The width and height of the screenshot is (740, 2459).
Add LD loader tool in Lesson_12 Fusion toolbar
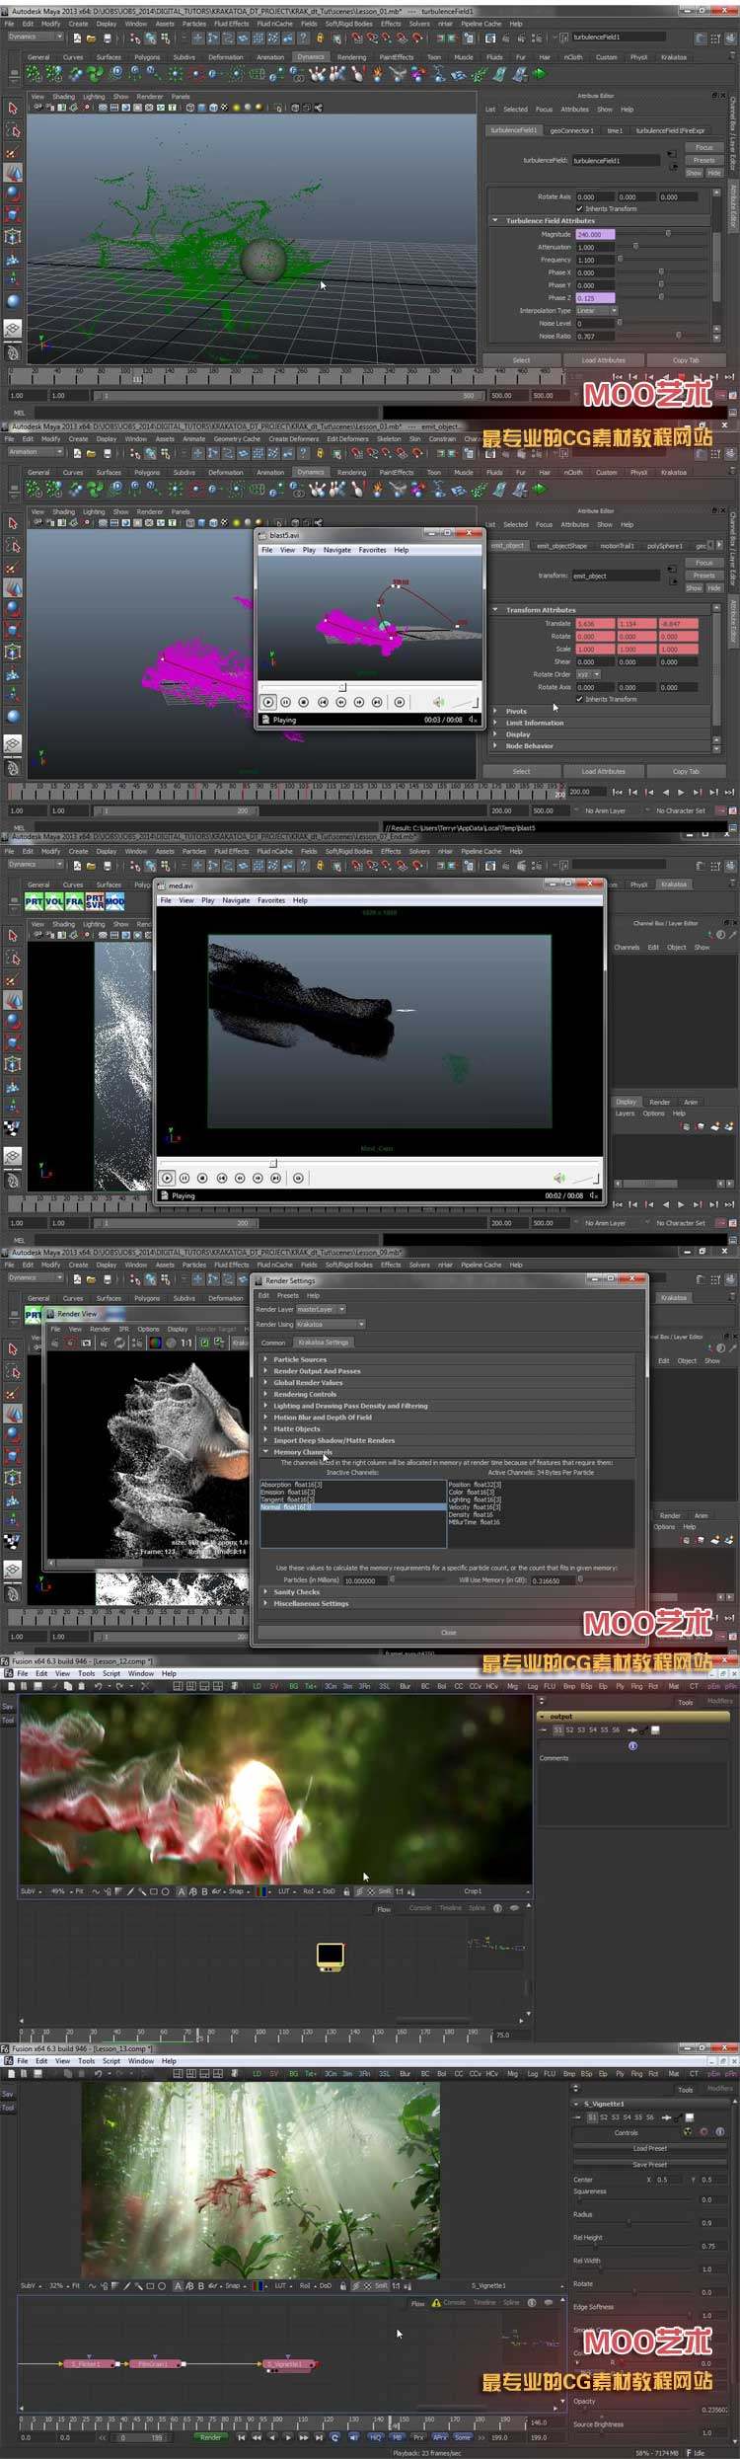point(257,1686)
